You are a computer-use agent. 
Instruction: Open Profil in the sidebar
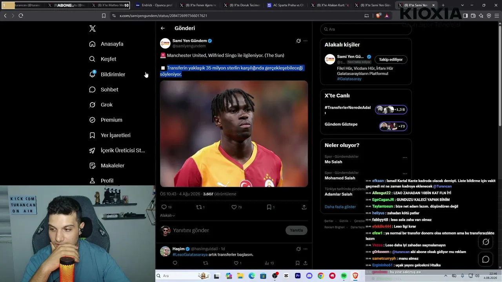pos(101,181)
